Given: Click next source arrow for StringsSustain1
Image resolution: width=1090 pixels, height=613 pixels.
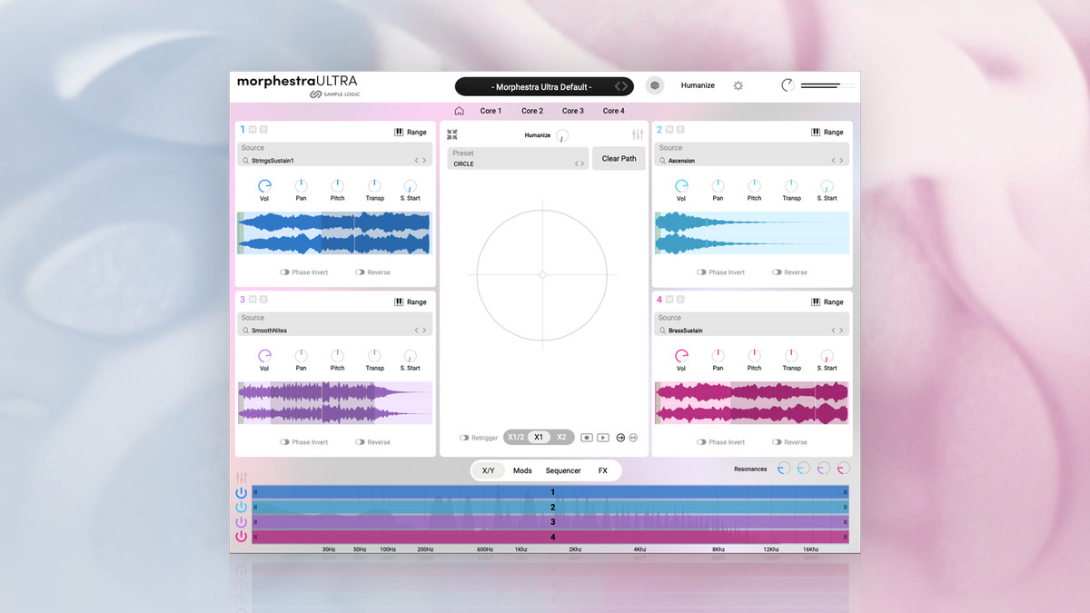Looking at the screenshot, I should click(x=424, y=161).
